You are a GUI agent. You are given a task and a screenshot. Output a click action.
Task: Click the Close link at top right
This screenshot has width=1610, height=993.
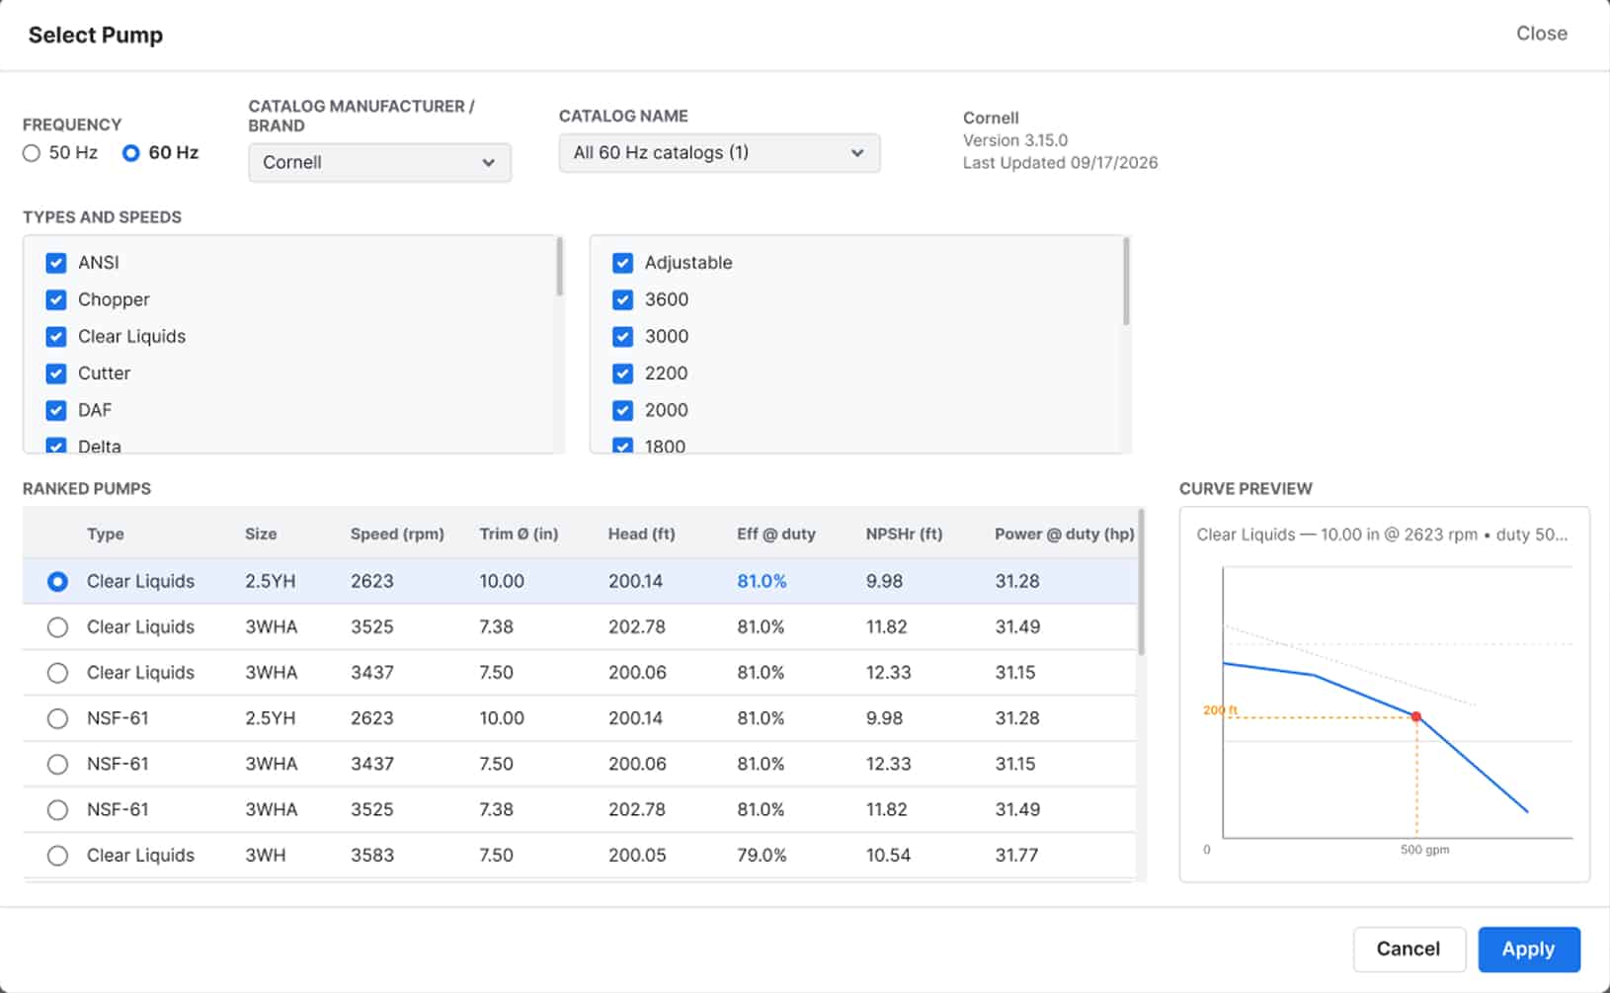[x=1541, y=34]
